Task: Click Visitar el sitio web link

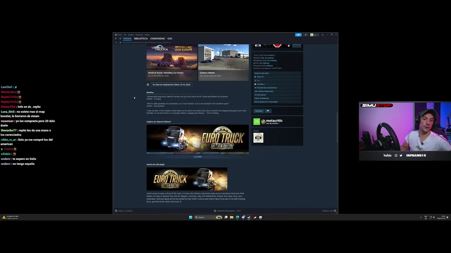Action: [x=261, y=73]
